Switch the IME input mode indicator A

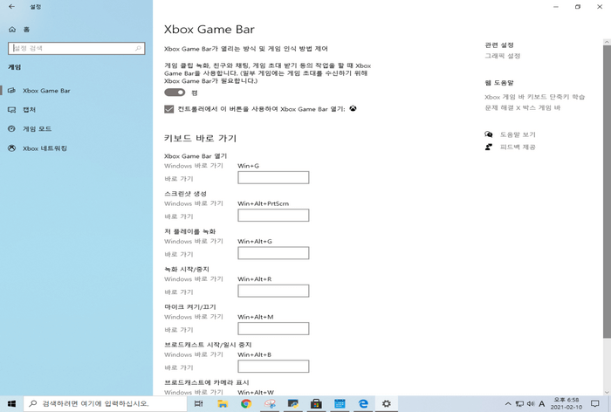(x=542, y=404)
